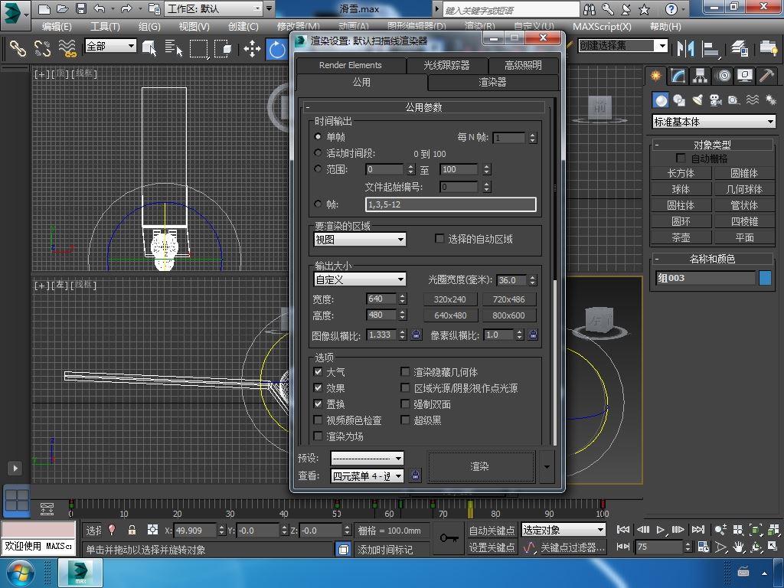Open the Motion panel wheel icon
The height and width of the screenshot is (588, 784).
coord(723,76)
